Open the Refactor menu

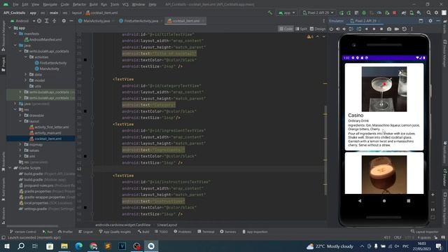(x=79, y=5)
